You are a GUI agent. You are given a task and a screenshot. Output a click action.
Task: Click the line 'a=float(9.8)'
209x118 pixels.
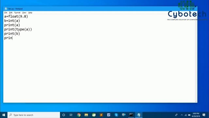tap(16, 16)
